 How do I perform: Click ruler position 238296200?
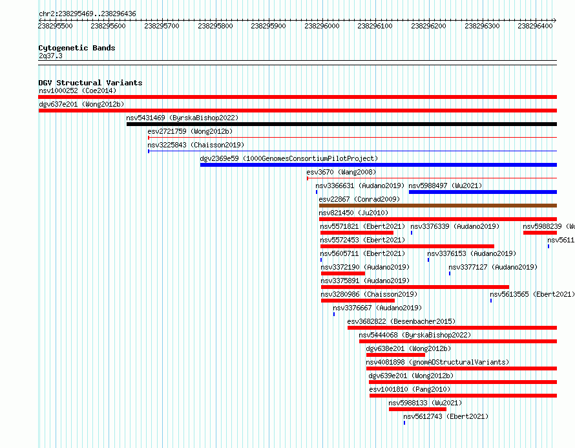[x=428, y=26]
